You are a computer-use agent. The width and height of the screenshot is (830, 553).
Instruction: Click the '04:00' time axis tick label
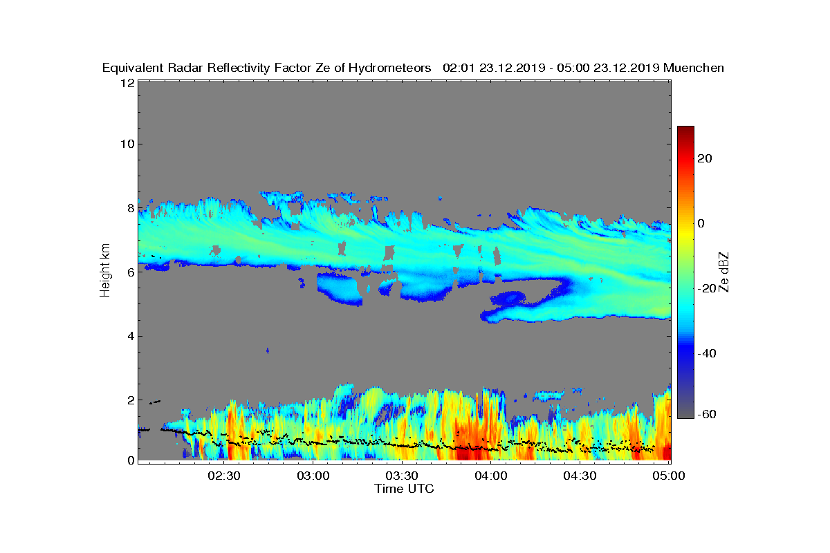[491, 476]
